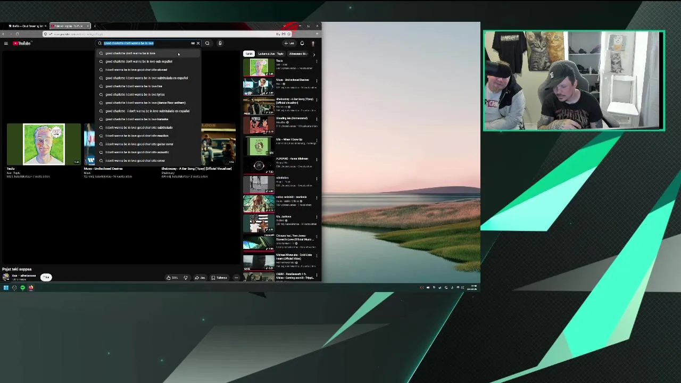The image size is (681, 383).
Task: Open options menu for vibalaitan video
Action: pyautogui.click(x=317, y=178)
